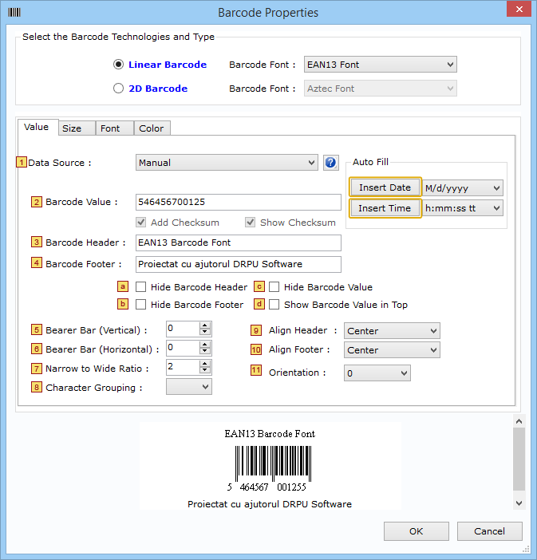Click the Barcode Value input field
The height and width of the screenshot is (560, 537).
239,202
